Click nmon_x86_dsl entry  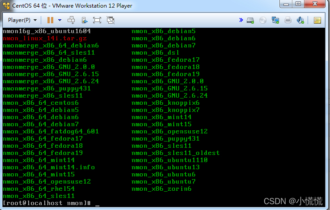pos(155,52)
